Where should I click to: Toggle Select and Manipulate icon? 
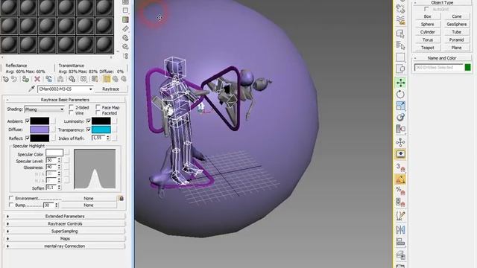[x=400, y=142]
